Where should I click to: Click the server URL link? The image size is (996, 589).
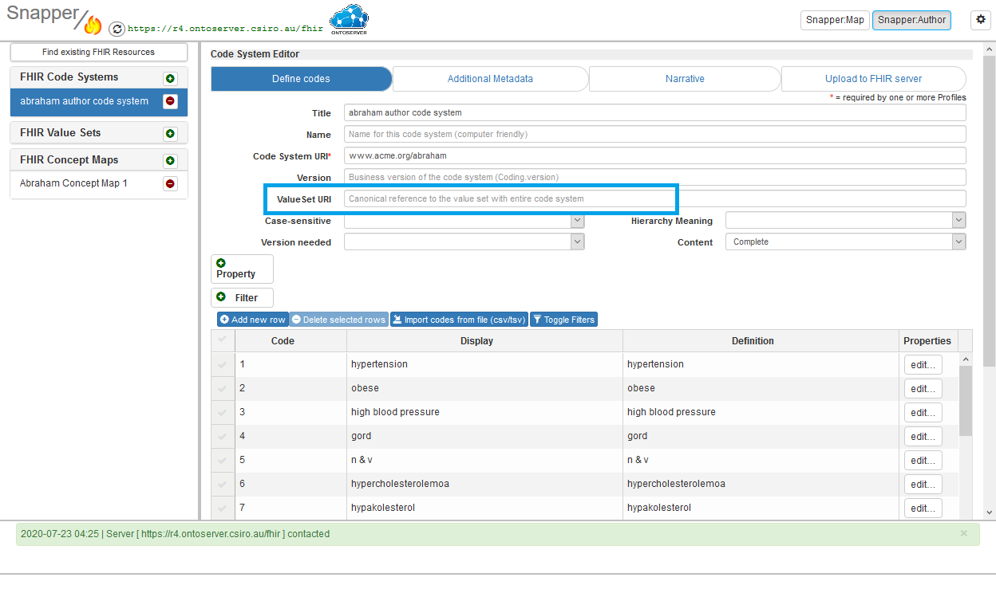[226, 29]
